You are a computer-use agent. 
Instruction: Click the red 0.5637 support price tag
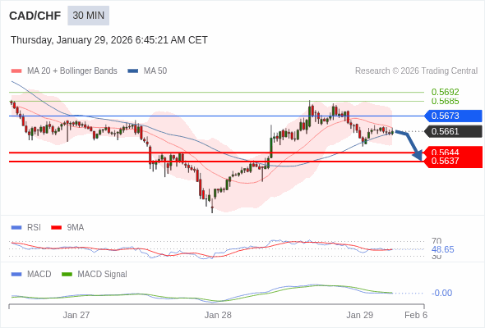click(x=453, y=162)
